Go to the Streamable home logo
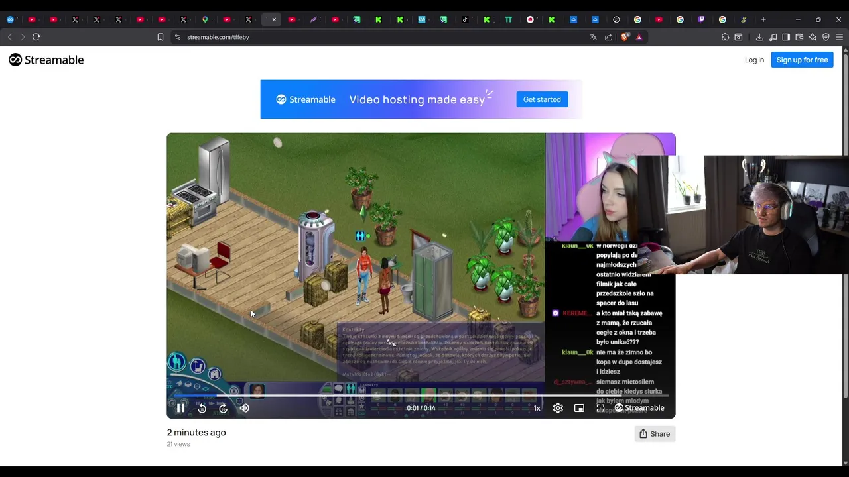The height and width of the screenshot is (477, 849). coord(46,60)
